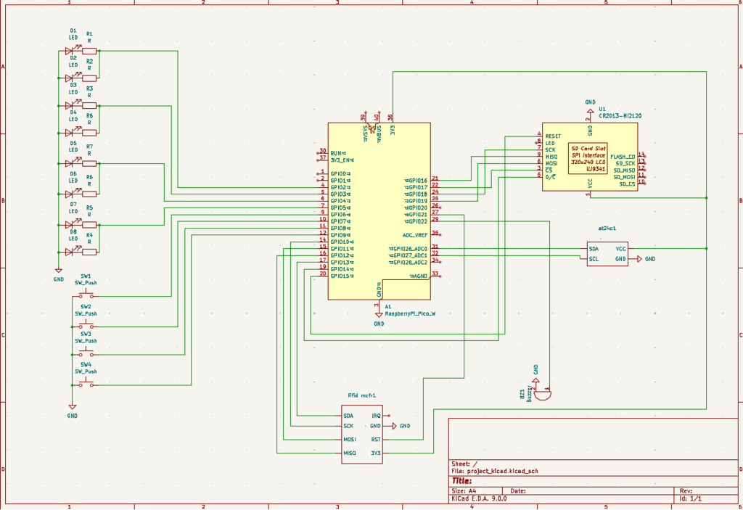The width and height of the screenshot is (743, 510).
Task: Click the FLASH_CD pin on U1
Action: (623, 157)
